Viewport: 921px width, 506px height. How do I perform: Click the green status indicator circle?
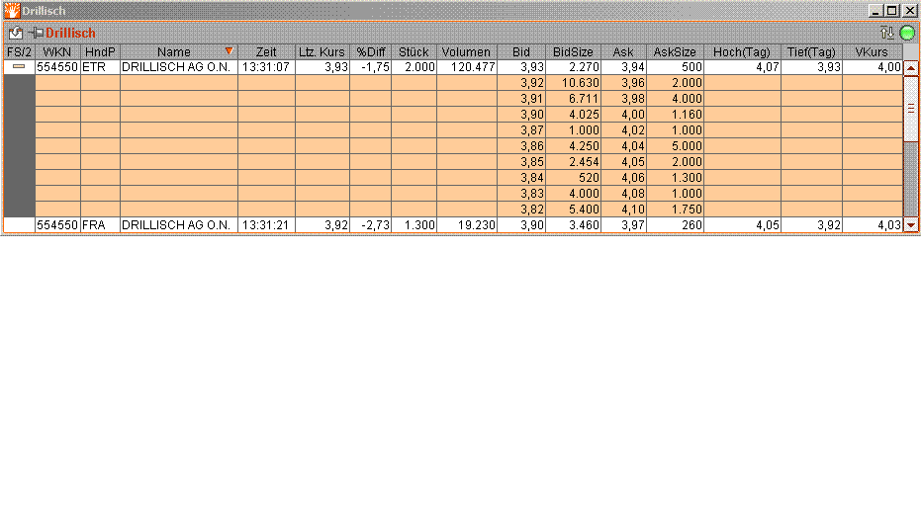[907, 33]
